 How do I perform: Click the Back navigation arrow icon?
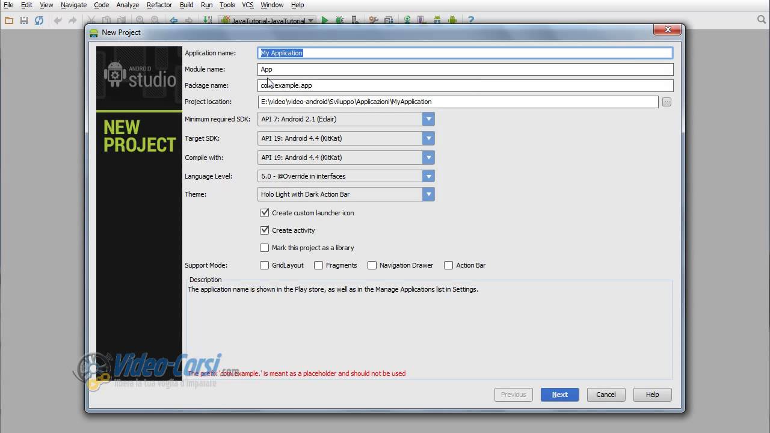(x=174, y=20)
